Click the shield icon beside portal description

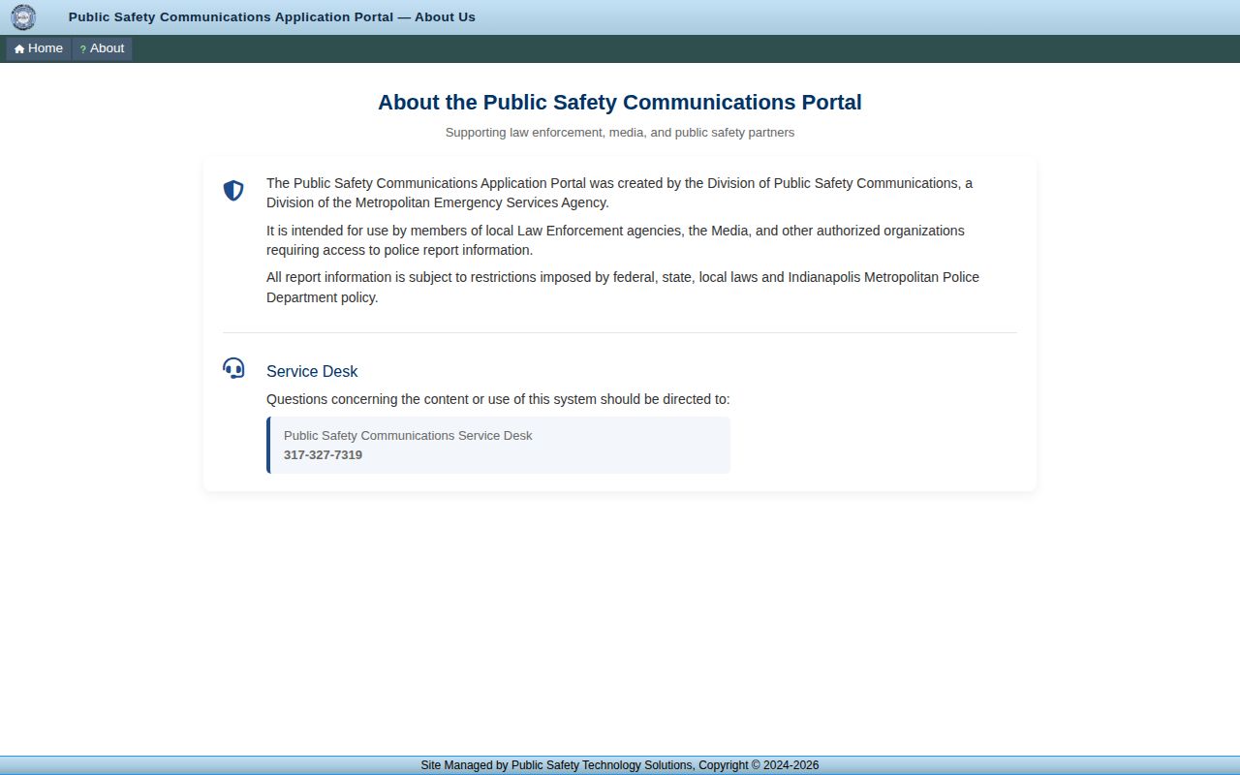click(x=233, y=191)
